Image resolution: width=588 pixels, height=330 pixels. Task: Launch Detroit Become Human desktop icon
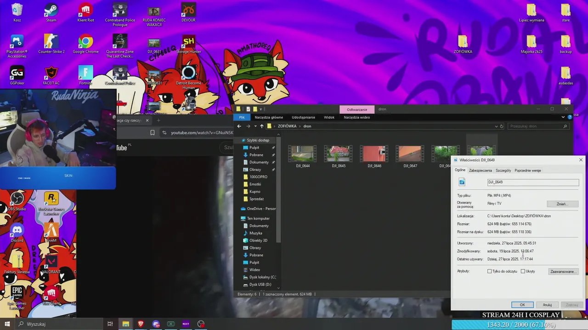tap(188, 77)
